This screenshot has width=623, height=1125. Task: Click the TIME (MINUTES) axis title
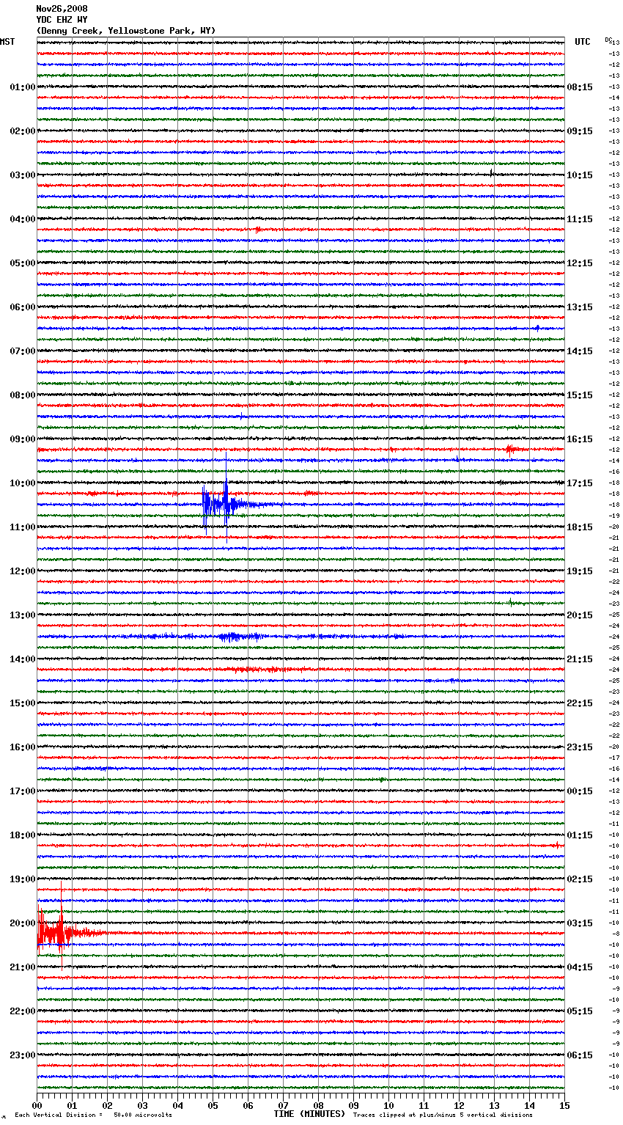pyautogui.click(x=309, y=1114)
